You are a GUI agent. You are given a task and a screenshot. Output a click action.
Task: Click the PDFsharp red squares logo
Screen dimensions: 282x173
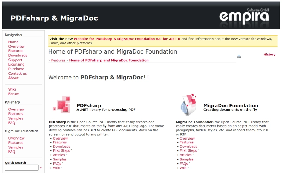click(62, 105)
